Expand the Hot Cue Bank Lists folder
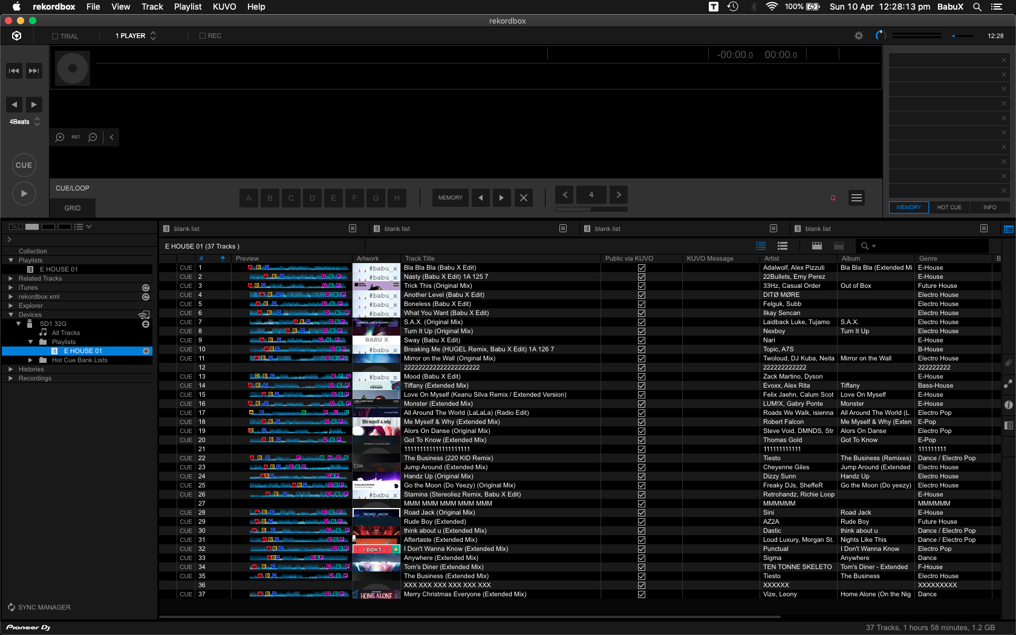 (x=31, y=360)
